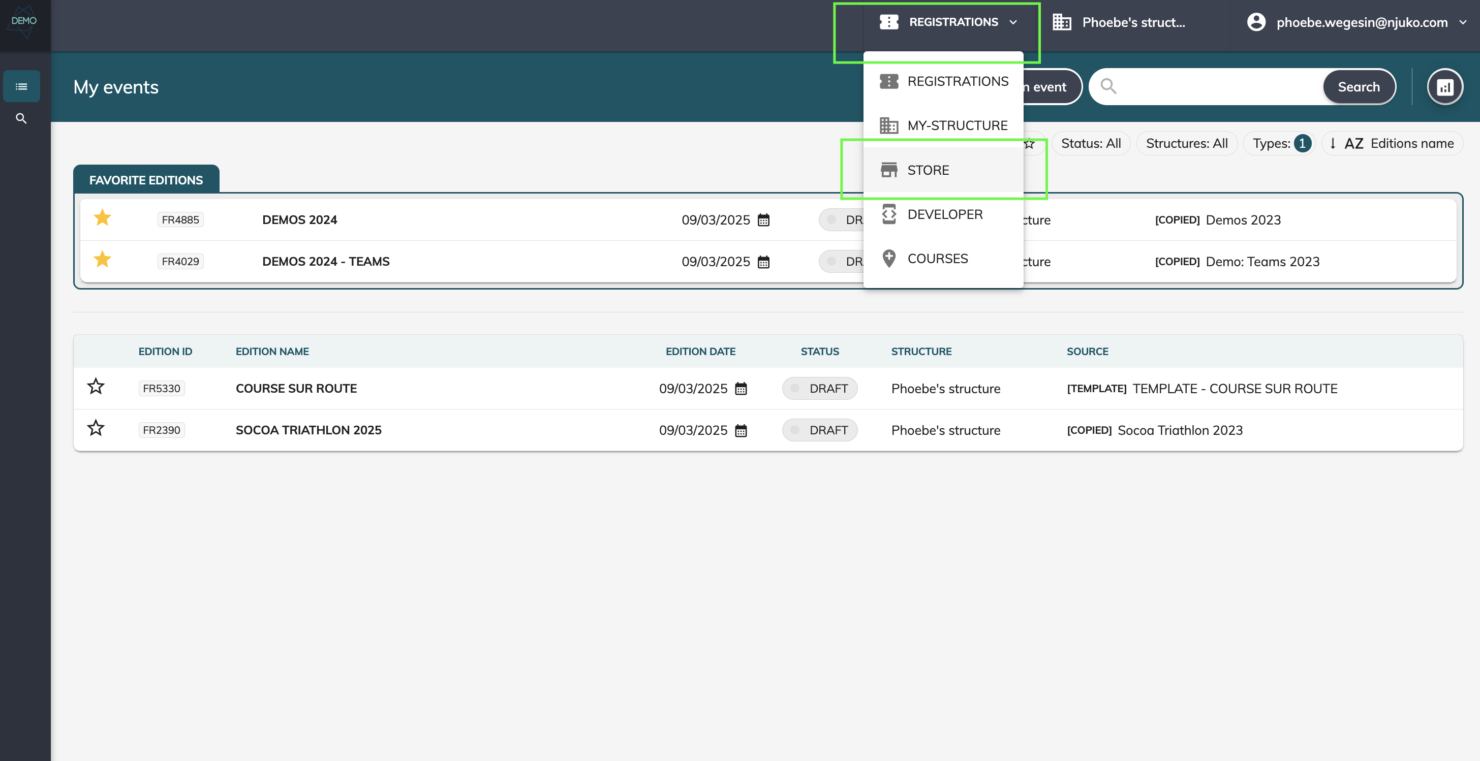Open the Editions name sort dropdown
Viewport: 1480px width, 761px height.
pyautogui.click(x=1392, y=144)
